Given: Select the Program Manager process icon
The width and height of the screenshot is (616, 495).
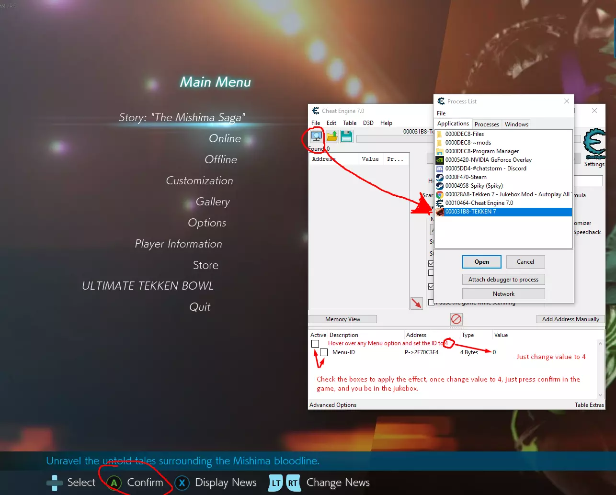Looking at the screenshot, I should (440, 151).
